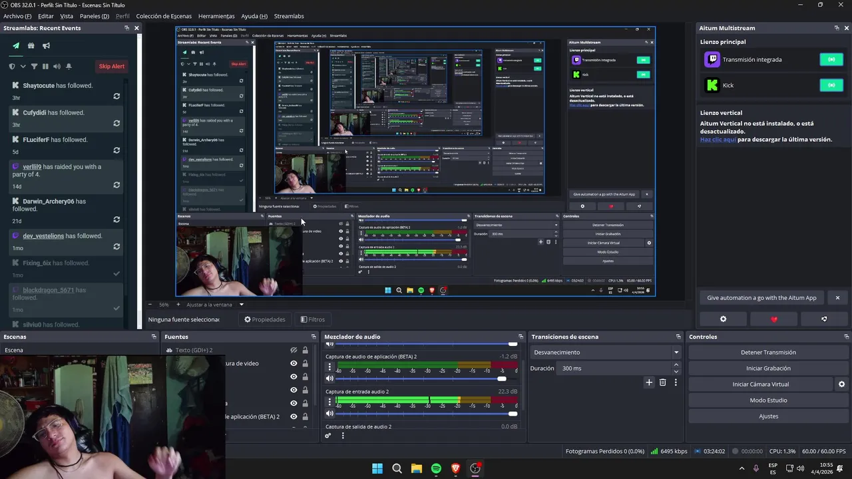Image resolution: width=852 pixels, height=479 pixels.
Task: Replay the verllil9 raid alert
Action: point(116,185)
